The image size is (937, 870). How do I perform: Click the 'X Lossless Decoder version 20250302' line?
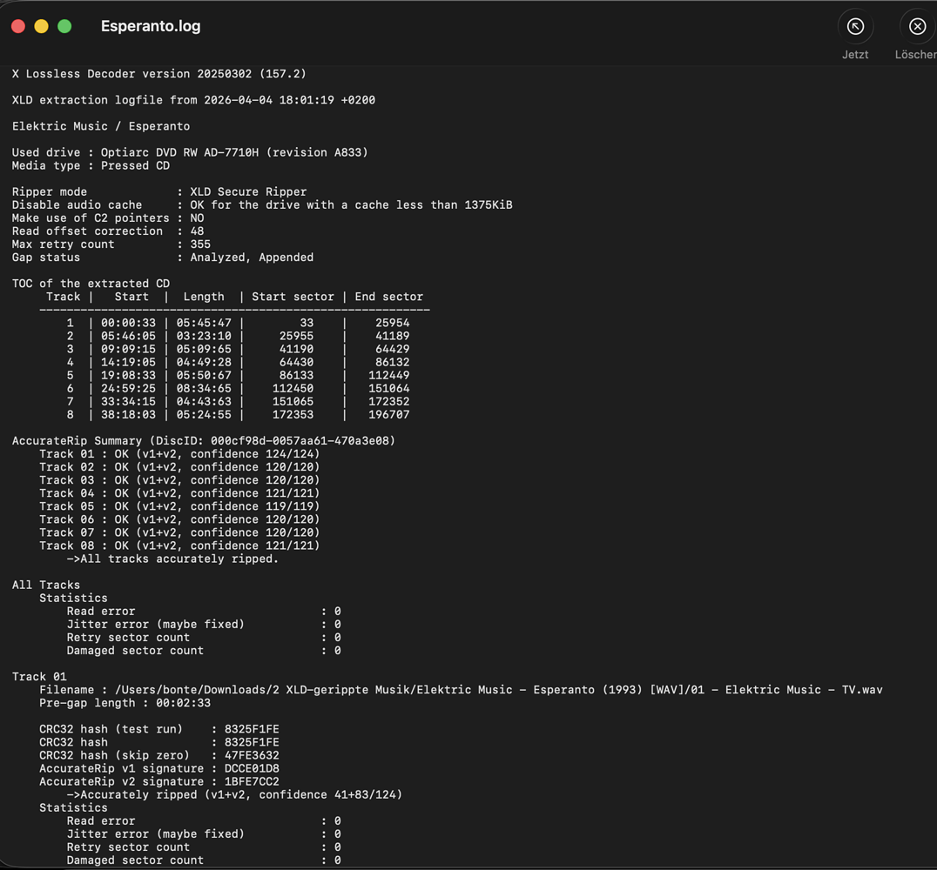pos(159,74)
